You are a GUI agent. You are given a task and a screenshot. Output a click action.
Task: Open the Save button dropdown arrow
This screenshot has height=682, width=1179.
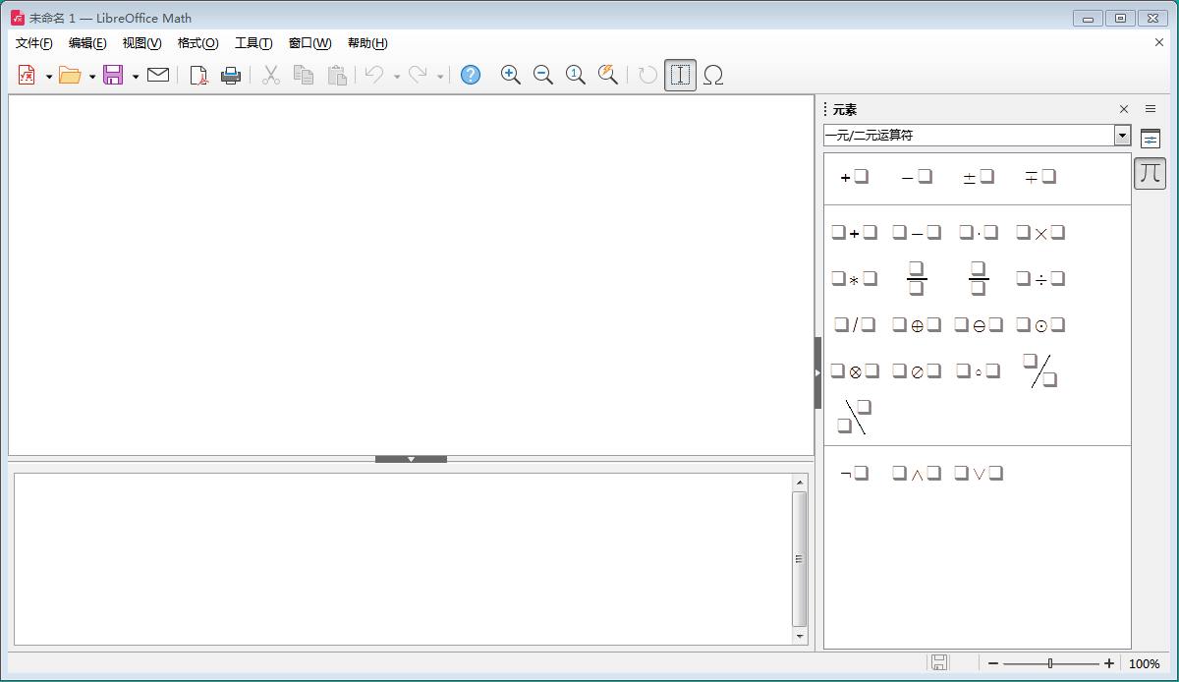click(x=136, y=77)
